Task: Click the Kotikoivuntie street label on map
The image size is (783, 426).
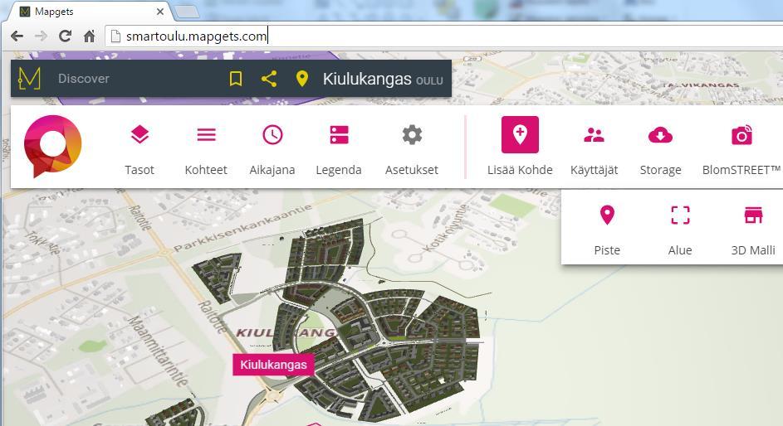Action: pos(445,228)
